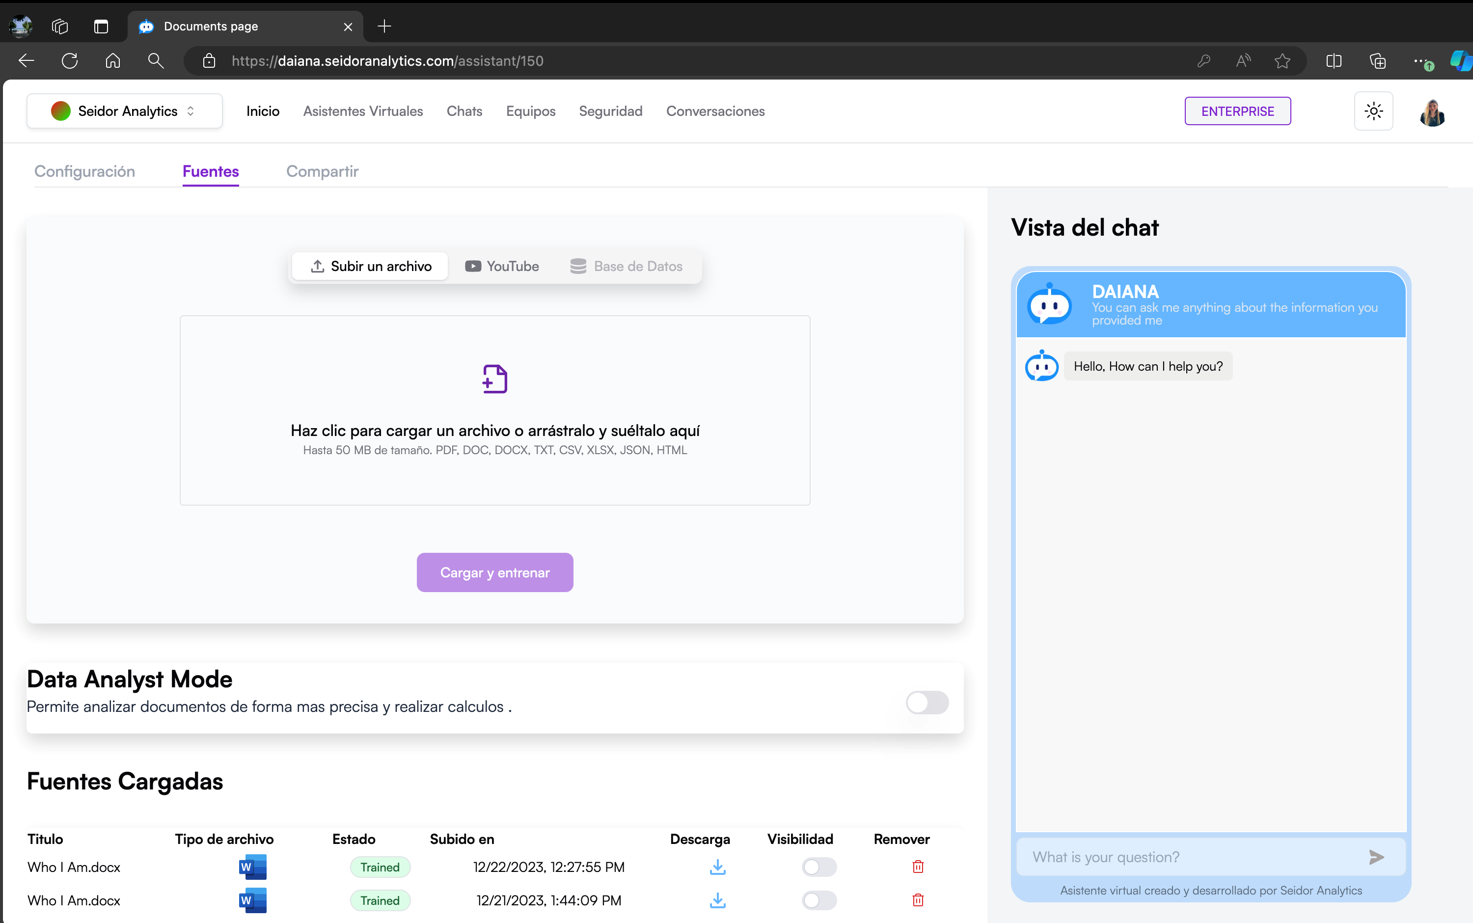Download the second Who I Am.docx file
The width and height of the screenshot is (1473, 923).
click(718, 900)
